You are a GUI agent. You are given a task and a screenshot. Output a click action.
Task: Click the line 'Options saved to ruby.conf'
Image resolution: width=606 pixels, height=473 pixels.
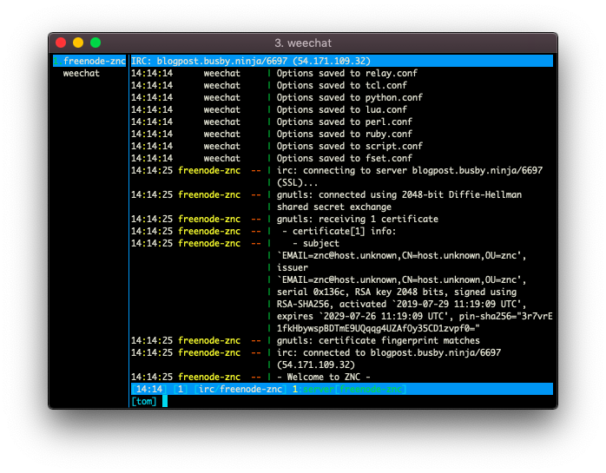click(345, 135)
